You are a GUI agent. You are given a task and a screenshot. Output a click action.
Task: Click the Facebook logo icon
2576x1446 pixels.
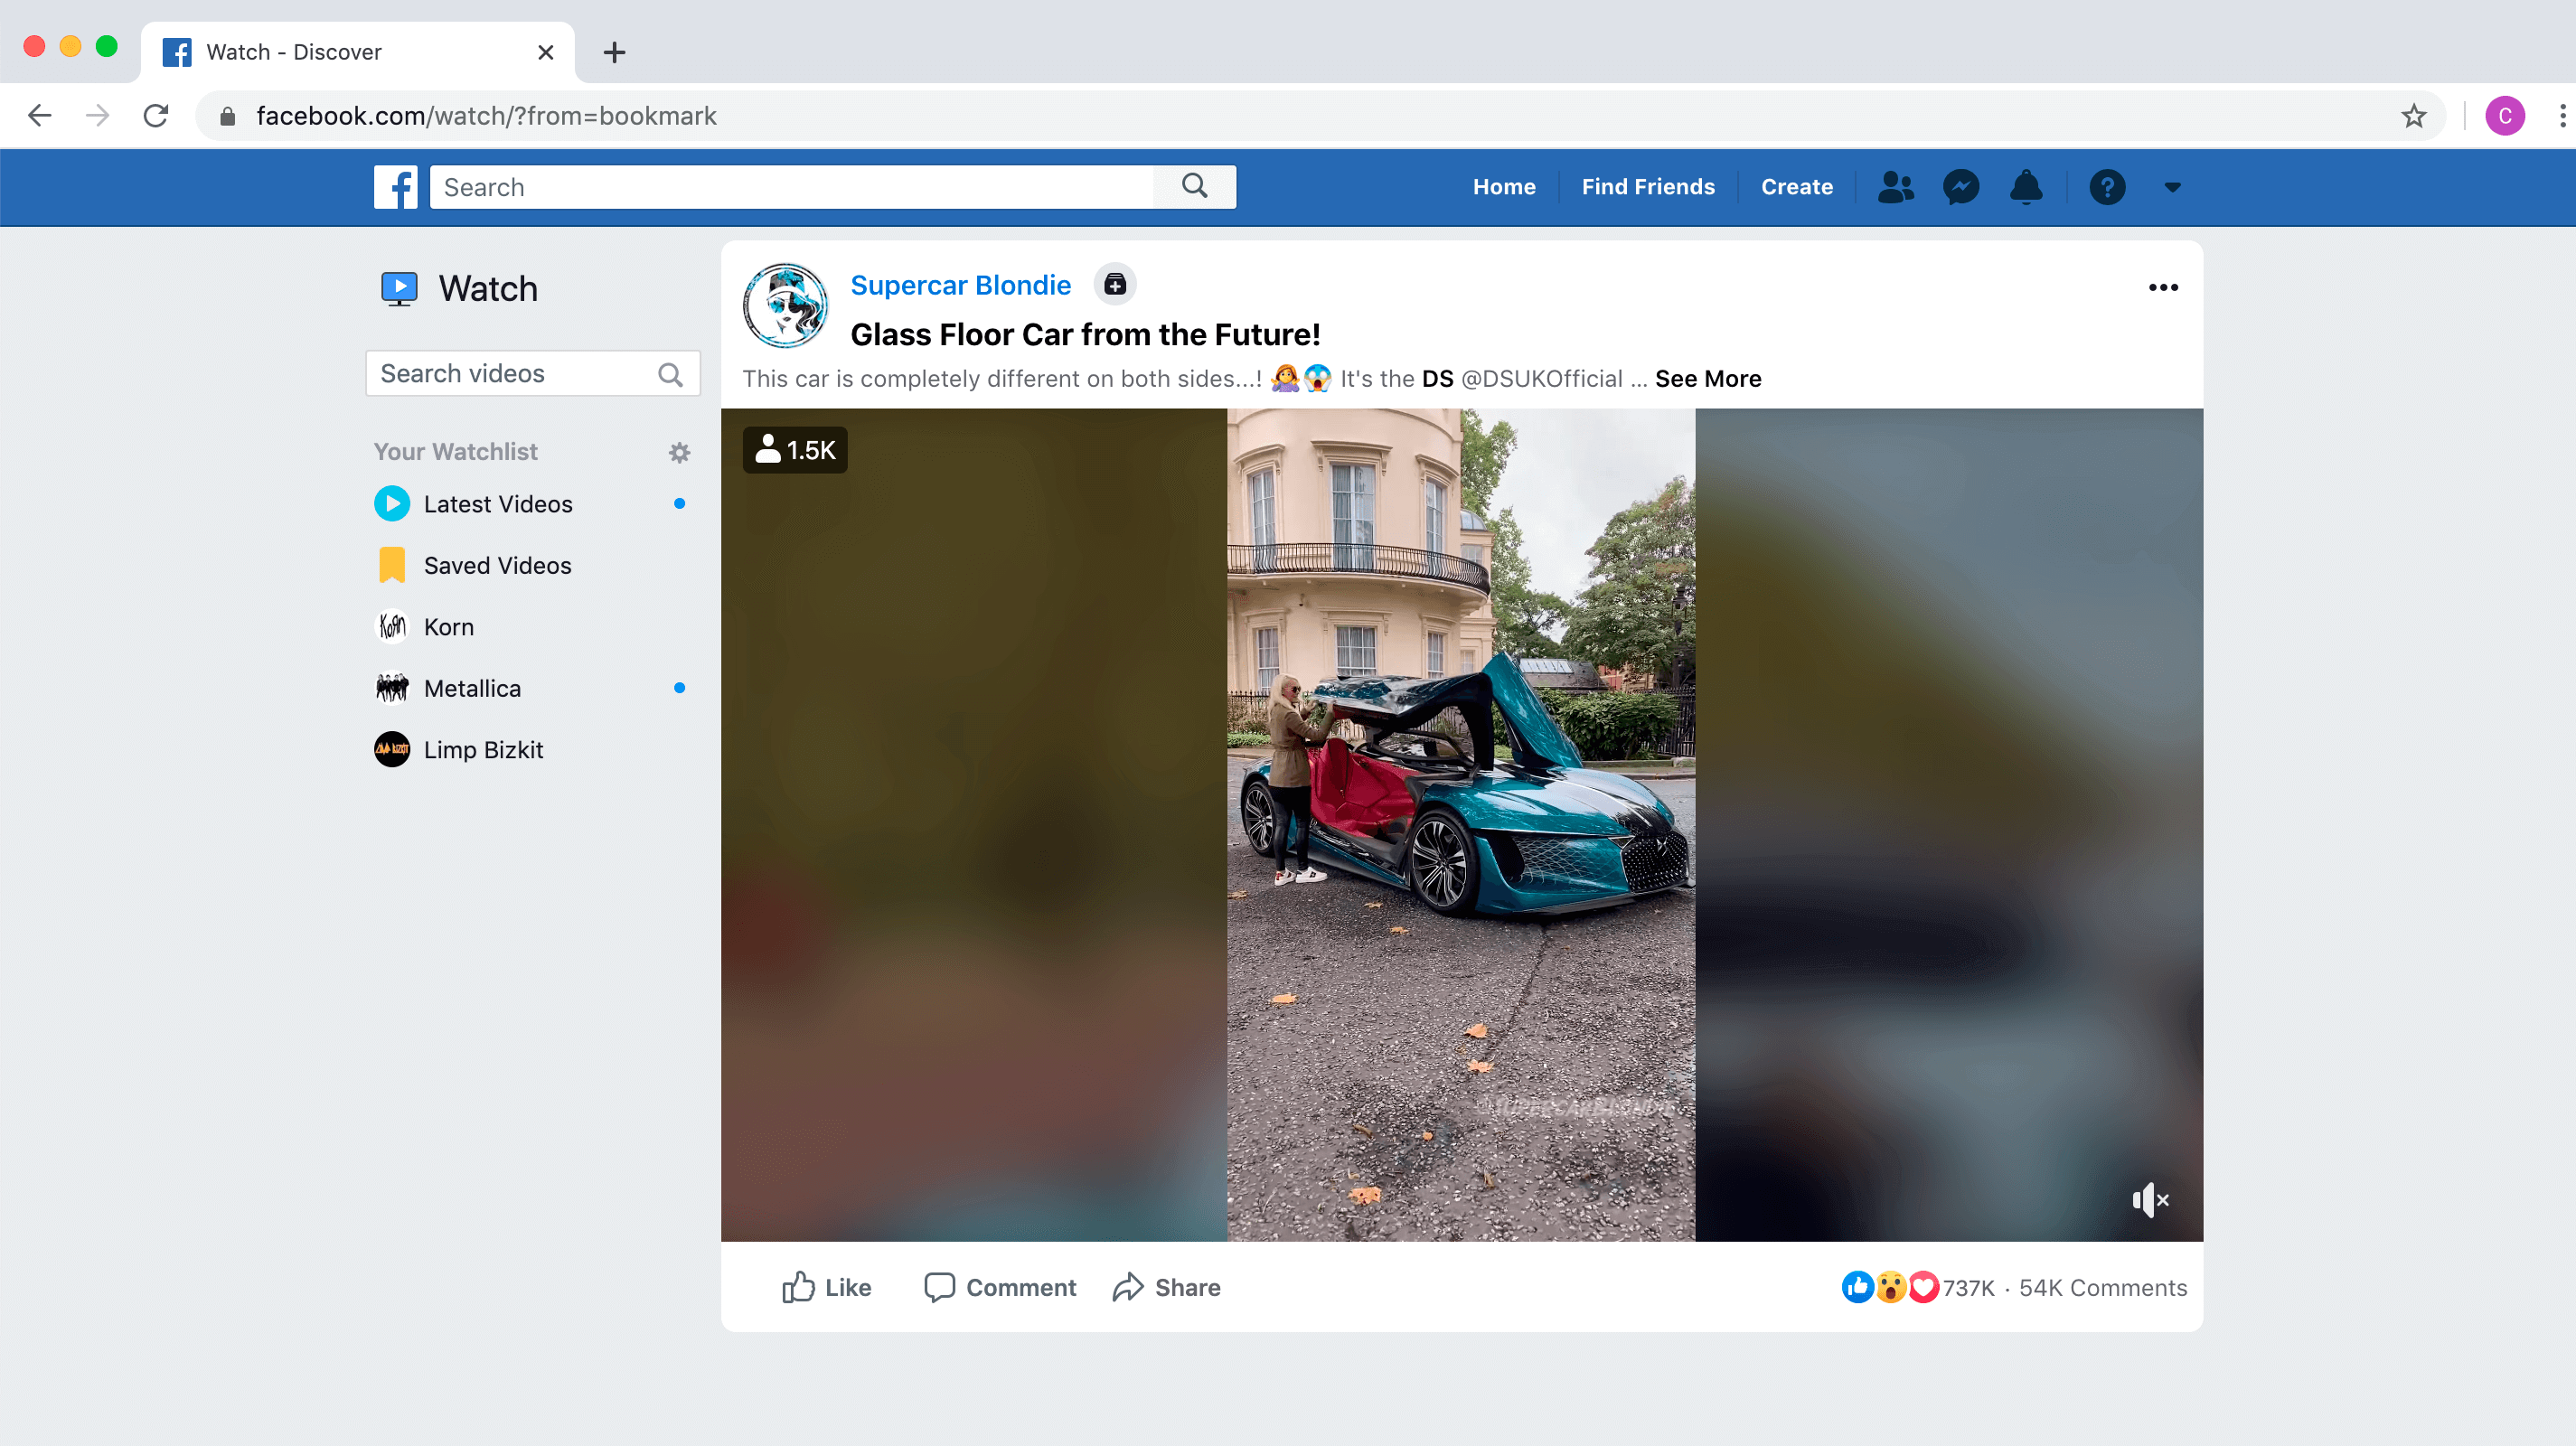point(395,187)
